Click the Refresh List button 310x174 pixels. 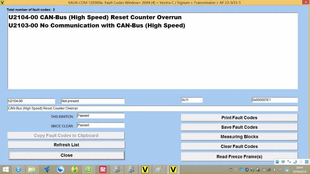click(x=66, y=145)
